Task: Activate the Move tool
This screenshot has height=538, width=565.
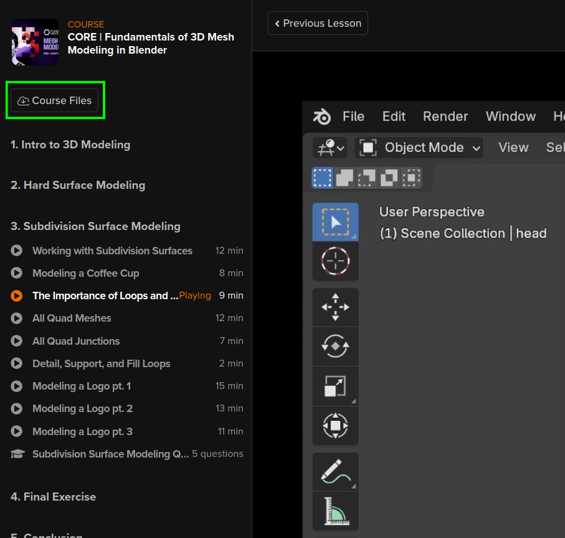Action: pos(335,307)
